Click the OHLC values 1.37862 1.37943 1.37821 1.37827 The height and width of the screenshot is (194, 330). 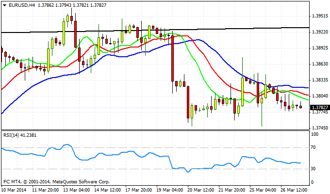pos(72,5)
